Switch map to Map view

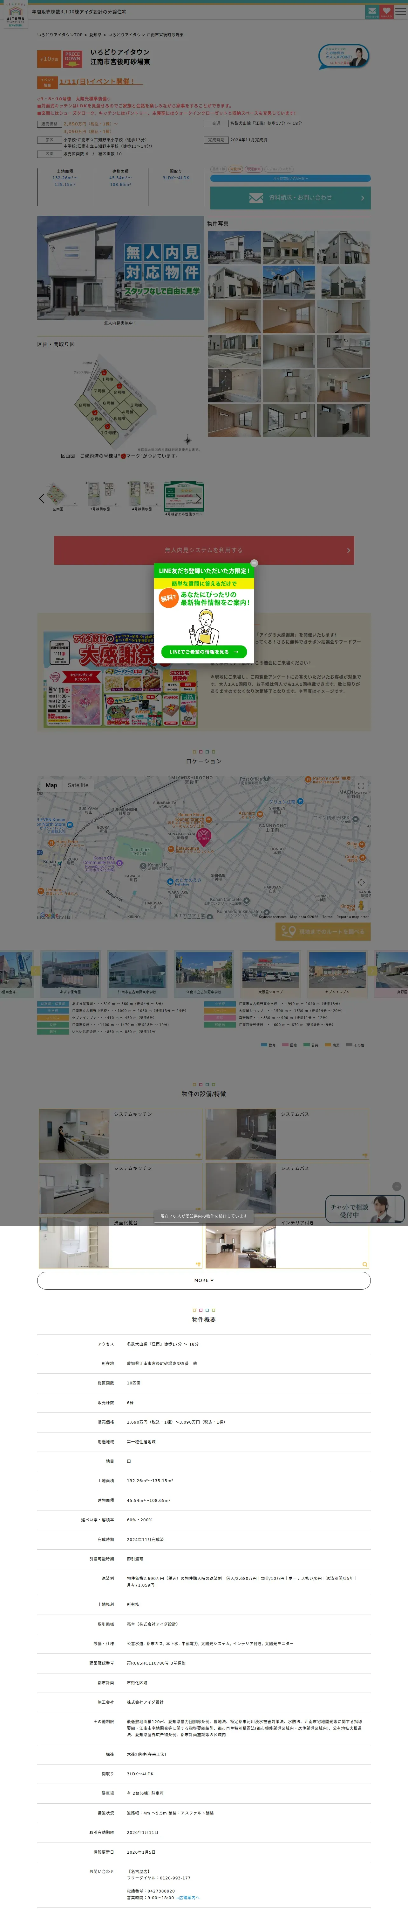(51, 785)
